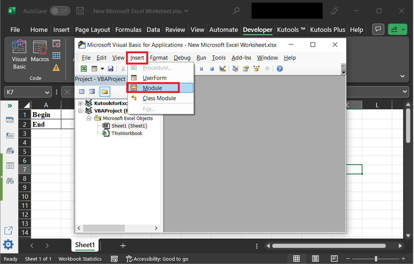Click the Reset stop icon
The width and height of the screenshot is (414, 264).
tap(212, 69)
